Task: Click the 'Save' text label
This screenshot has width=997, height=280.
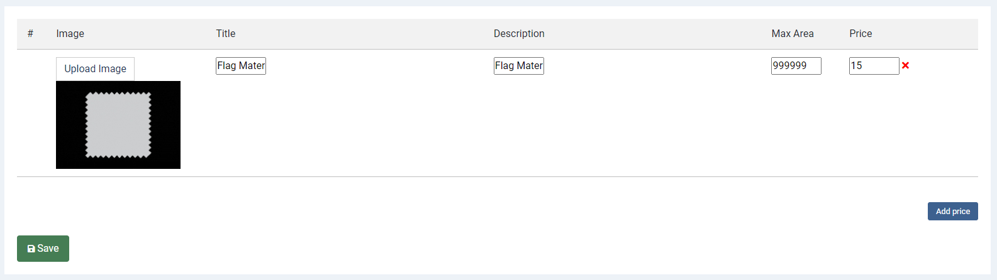Action: click(x=48, y=249)
